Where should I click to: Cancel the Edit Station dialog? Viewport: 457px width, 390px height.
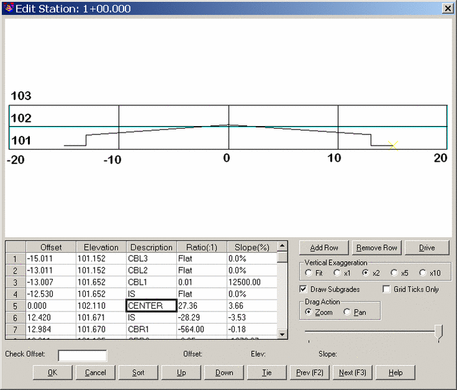[x=95, y=372]
